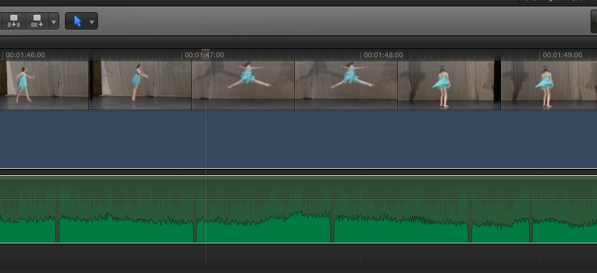Select the rightmost filmstrip frame
The width and height of the screenshot is (597, 273).
(549, 85)
